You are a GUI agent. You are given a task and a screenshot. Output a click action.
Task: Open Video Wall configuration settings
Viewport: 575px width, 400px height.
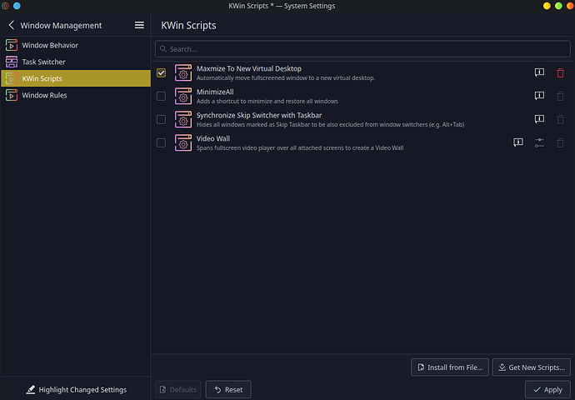[539, 143]
